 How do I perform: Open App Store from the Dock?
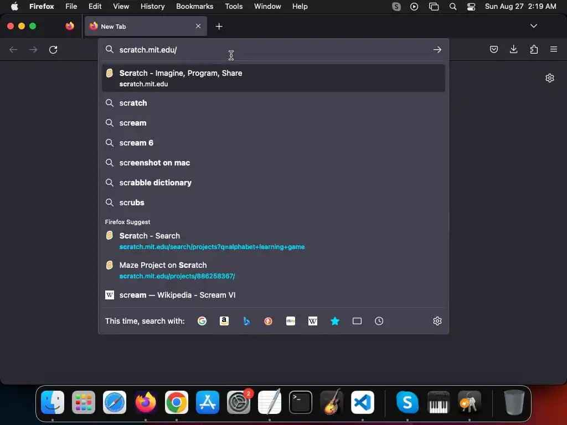pos(208,402)
